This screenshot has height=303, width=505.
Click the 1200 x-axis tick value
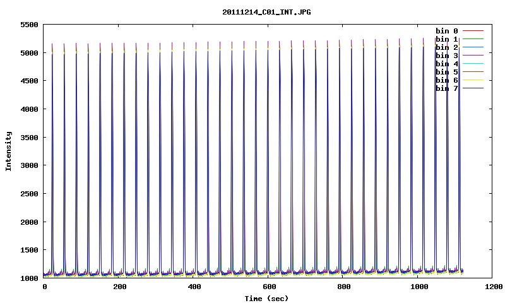click(x=494, y=287)
